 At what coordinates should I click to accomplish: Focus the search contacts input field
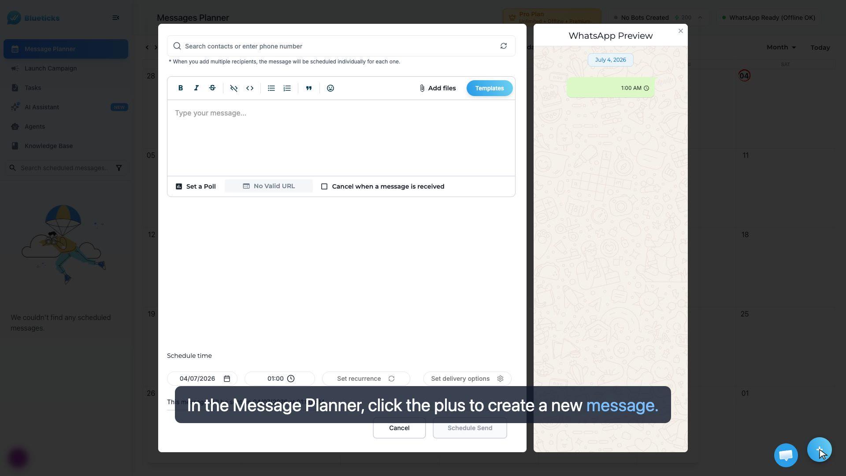click(x=341, y=46)
